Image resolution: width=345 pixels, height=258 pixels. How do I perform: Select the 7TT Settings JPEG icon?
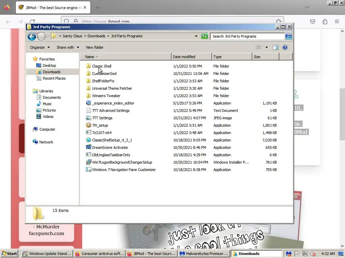click(x=89, y=118)
